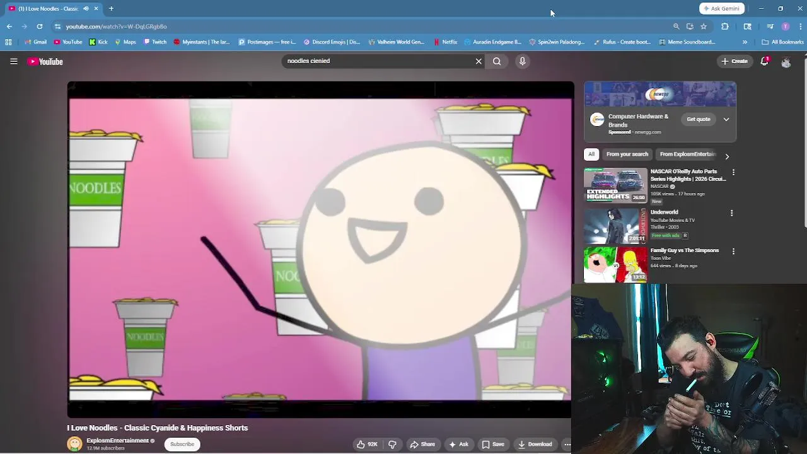
Task: Open Underworld movie thumbnail
Action: (615, 226)
